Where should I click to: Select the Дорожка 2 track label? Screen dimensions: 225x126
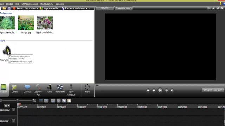pyautogui.click(x=5, y=110)
